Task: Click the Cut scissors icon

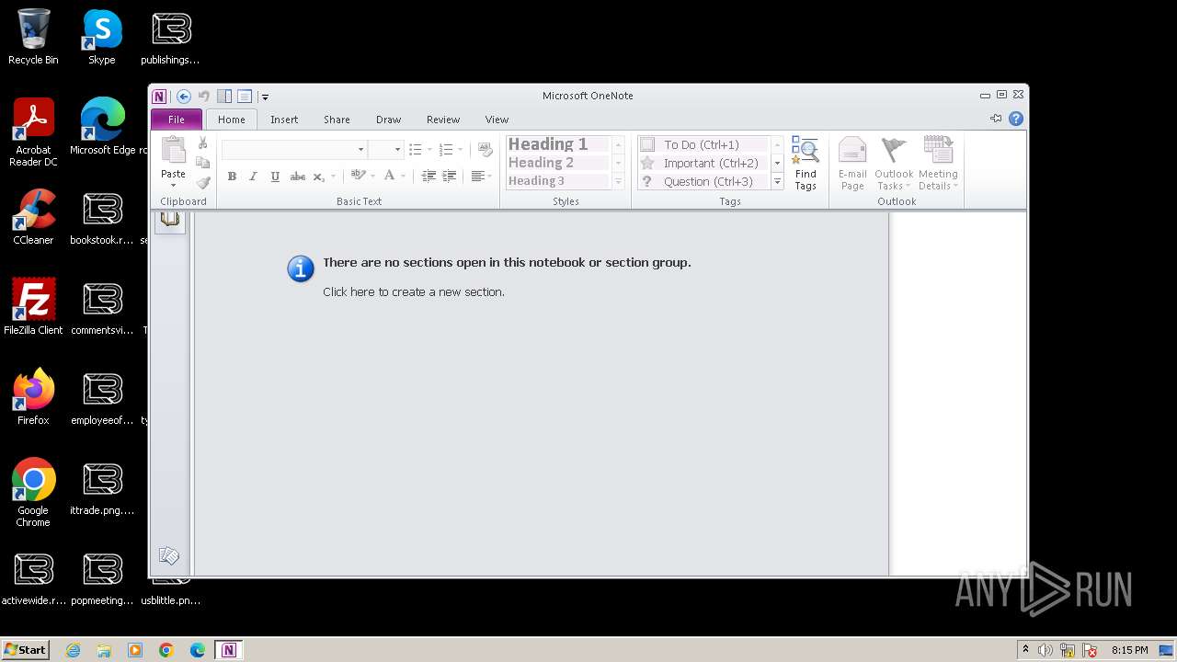Action: (203, 143)
